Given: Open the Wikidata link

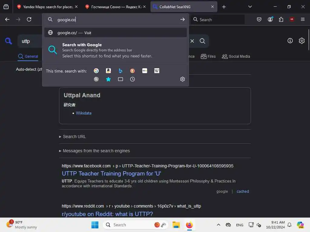Looking at the screenshot, I should pos(84,113).
